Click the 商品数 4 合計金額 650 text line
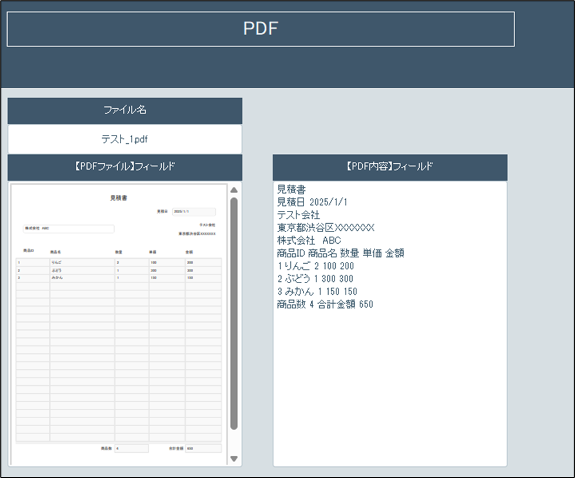The height and width of the screenshot is (478, 575). (325, 305)
